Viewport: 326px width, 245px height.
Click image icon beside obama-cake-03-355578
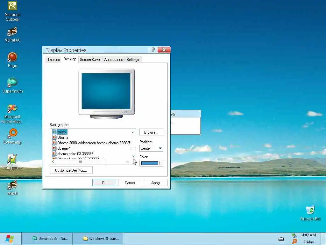pyautogui.click(x=54, y=153)
